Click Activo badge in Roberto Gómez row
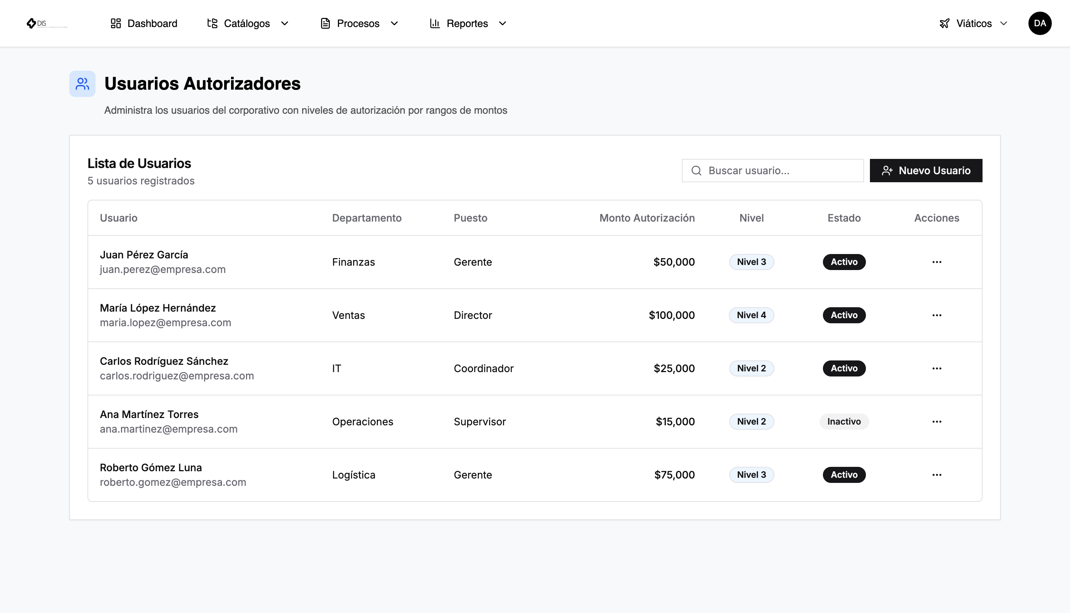The width and height of the screenshot is (1070, 613). (844, 475)
